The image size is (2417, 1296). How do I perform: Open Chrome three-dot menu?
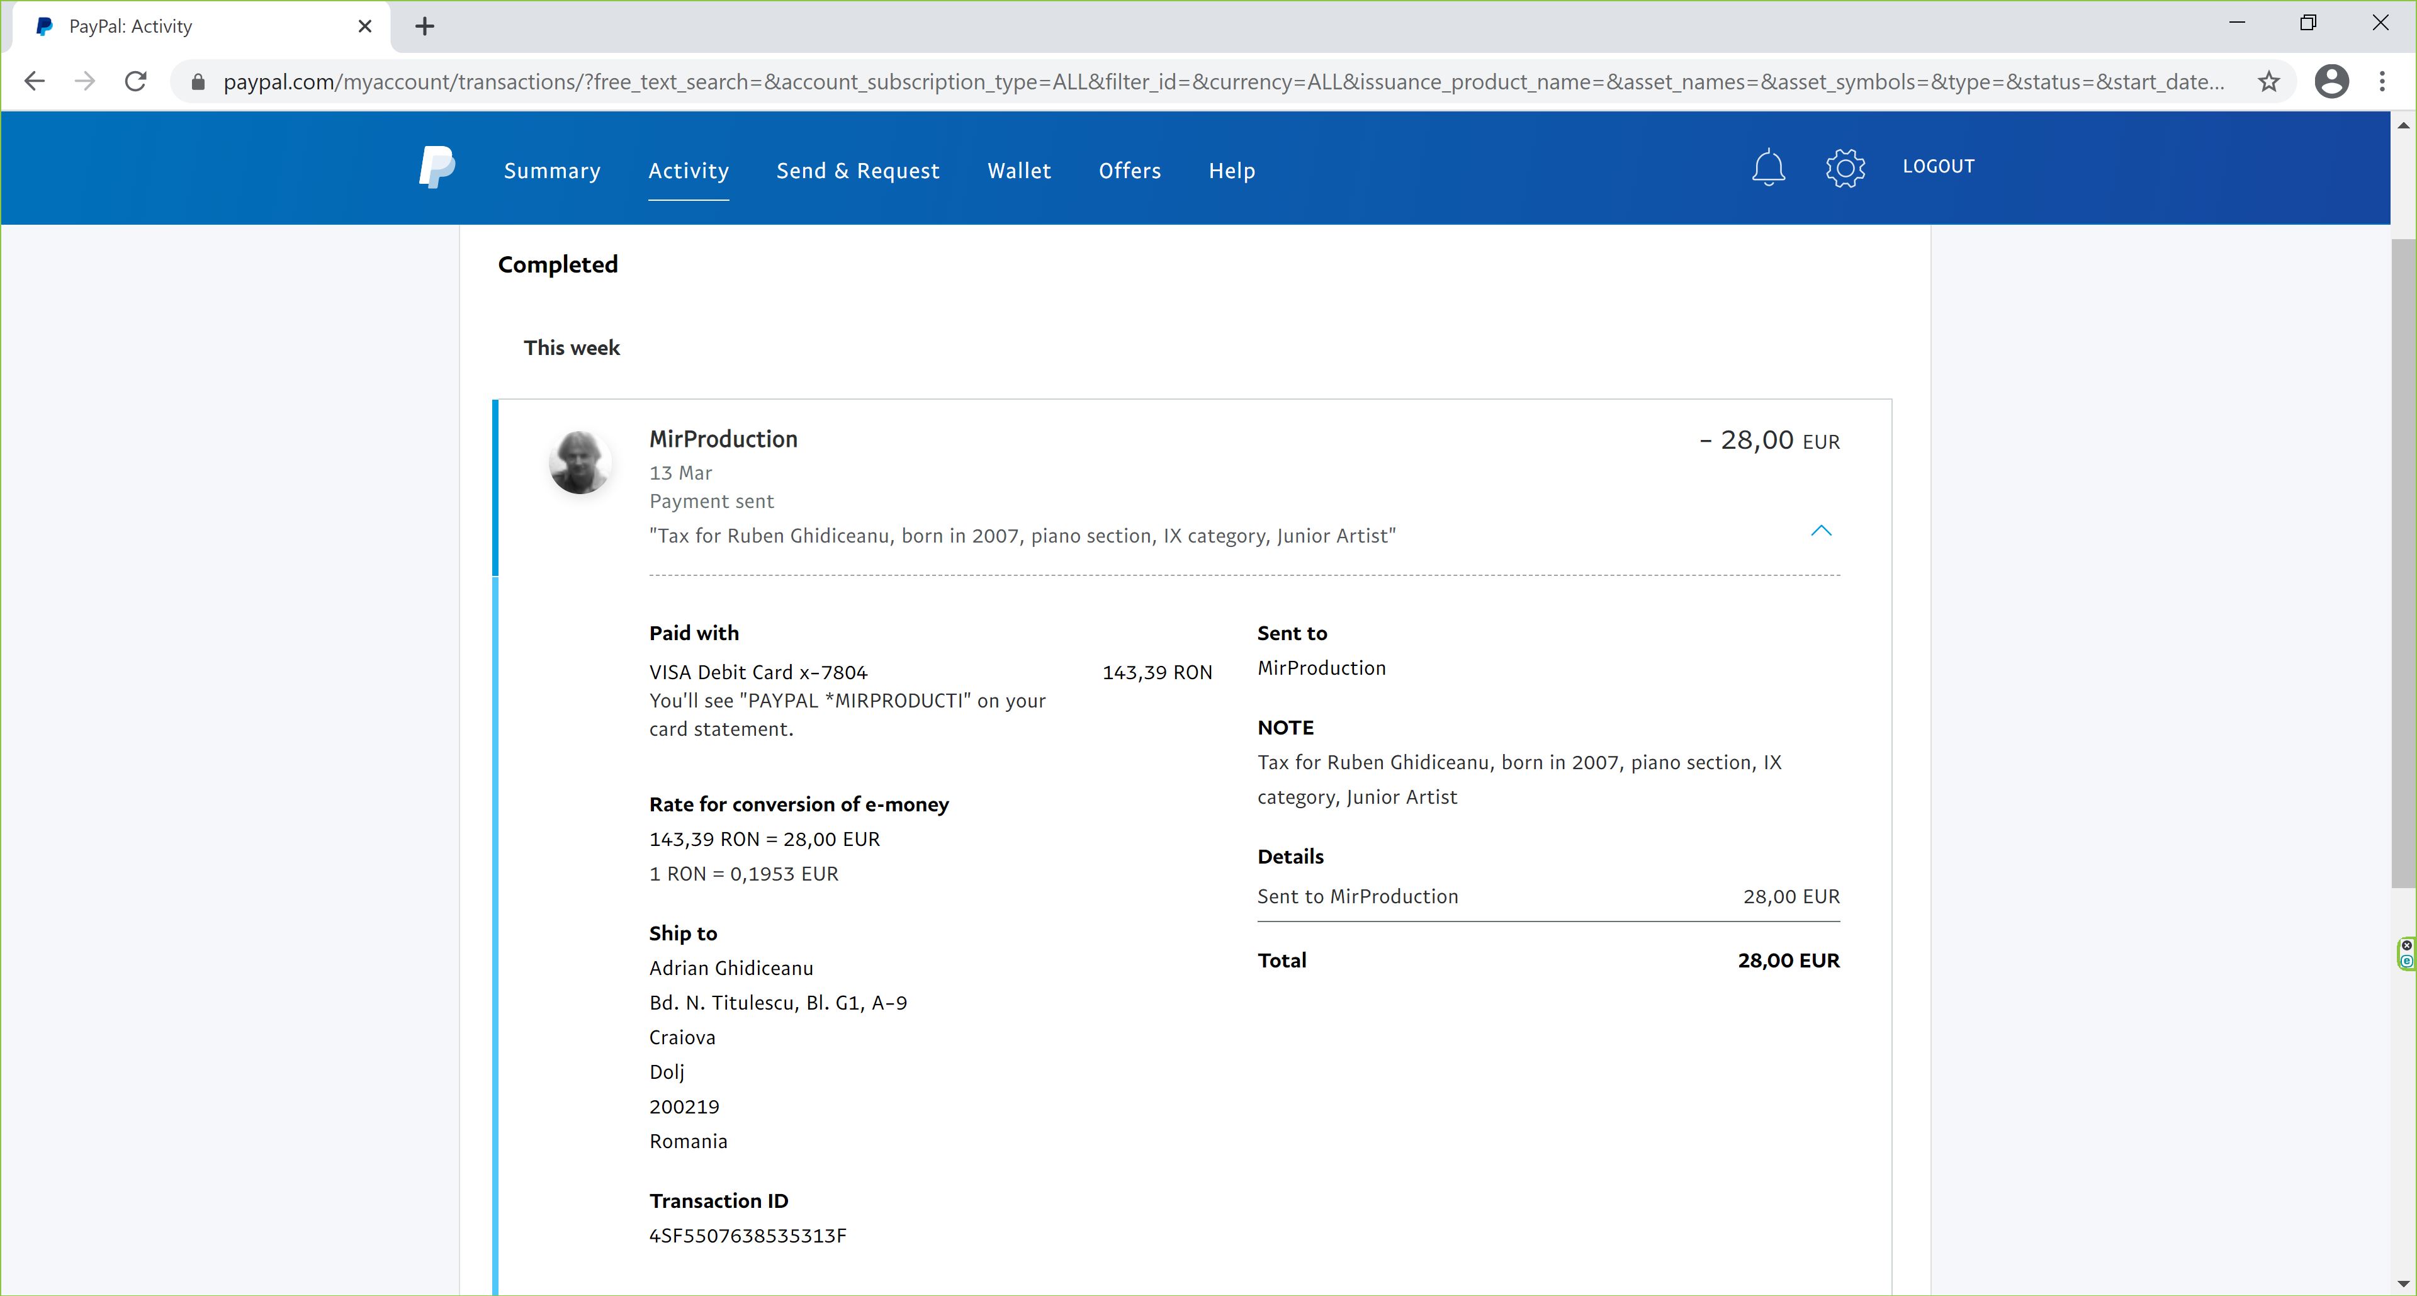(2381, 82)
